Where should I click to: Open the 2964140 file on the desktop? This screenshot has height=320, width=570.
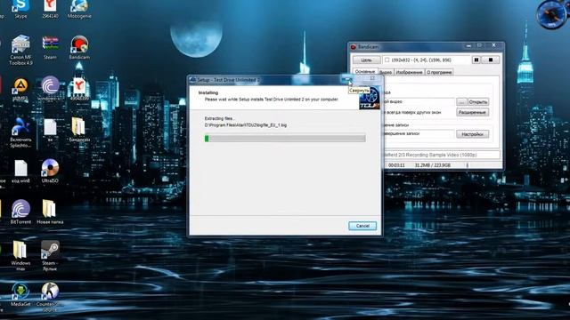point(50,7)
